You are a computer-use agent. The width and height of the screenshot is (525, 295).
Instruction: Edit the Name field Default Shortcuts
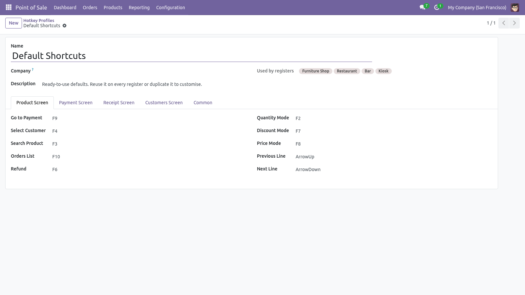pos(191,56)
